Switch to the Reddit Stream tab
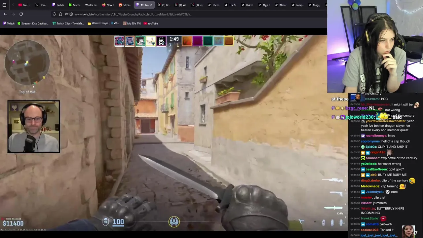This screenshot has width=423, height=238. 125,5
